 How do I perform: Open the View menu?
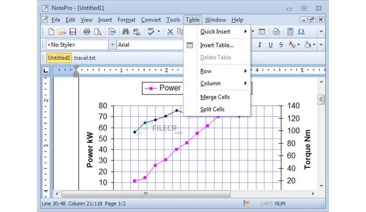coord(87,20)
